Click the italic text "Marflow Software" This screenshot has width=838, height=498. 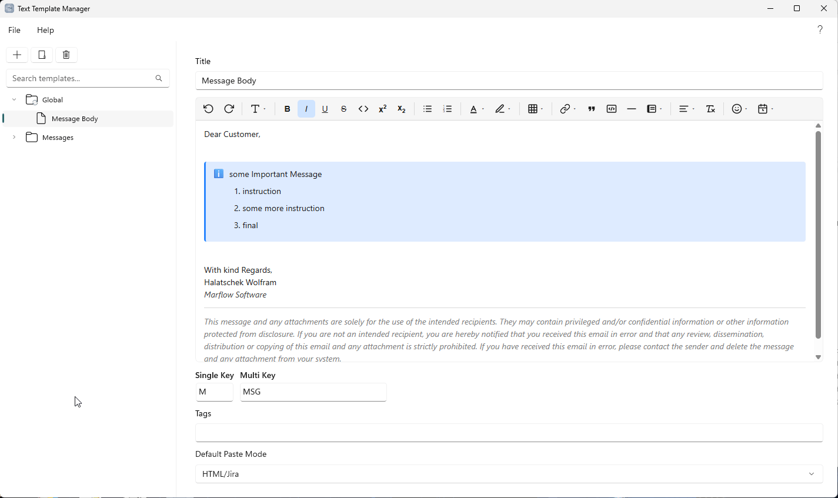tap(235, 295)
